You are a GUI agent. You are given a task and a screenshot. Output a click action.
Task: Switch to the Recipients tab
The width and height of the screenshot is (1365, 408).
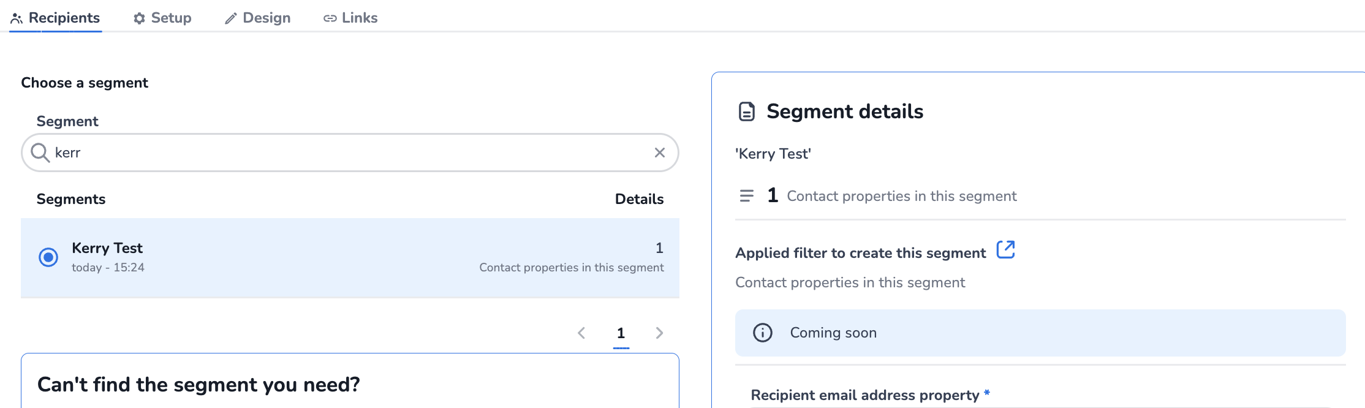(55, 18)
